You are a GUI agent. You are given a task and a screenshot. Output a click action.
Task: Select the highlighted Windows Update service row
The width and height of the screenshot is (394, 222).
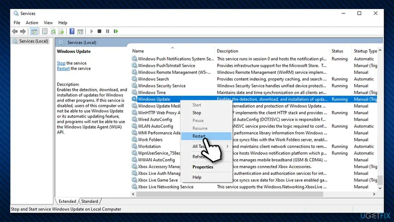[x=254, y=99]
